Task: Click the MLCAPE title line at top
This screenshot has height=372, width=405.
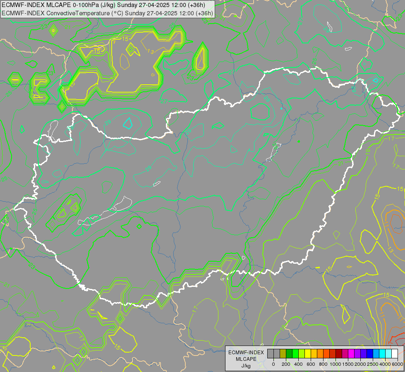Action: (103, 5)
